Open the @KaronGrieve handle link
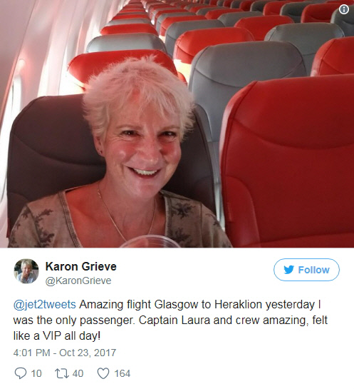 pyautogui.click(x=78, y=281)
